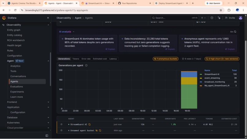Toggle broadcast_monitoring legend series

click(215, 82)
